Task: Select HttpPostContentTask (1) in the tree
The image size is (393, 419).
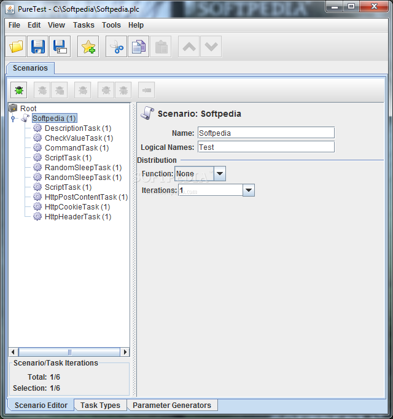Action: coord(86,197)
